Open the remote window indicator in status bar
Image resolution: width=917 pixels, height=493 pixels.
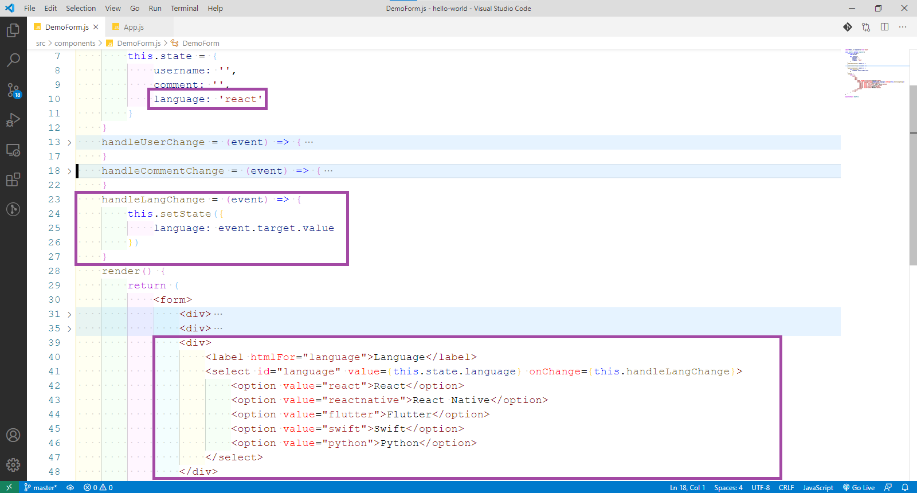9,487
